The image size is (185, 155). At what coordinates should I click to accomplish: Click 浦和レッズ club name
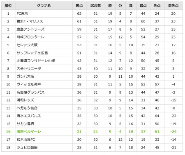25,100
